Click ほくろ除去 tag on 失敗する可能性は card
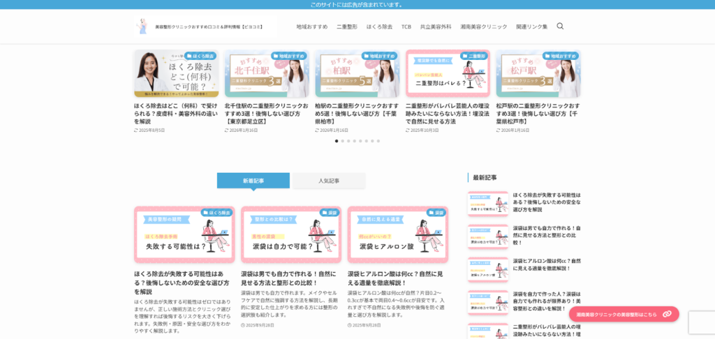This screenshot has width=715, height=339. (216, 212)
